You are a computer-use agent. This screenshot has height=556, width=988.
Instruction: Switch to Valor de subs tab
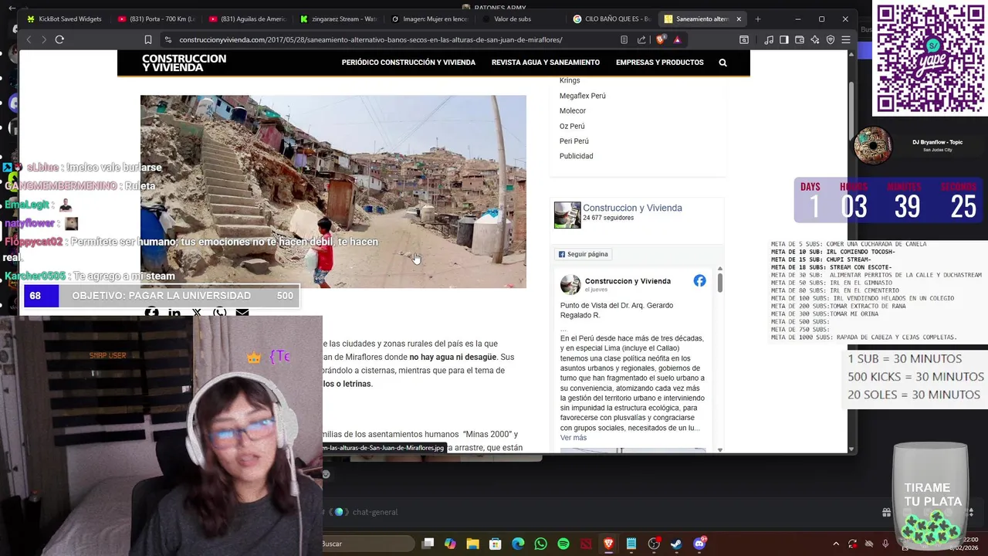coord(520,19)
